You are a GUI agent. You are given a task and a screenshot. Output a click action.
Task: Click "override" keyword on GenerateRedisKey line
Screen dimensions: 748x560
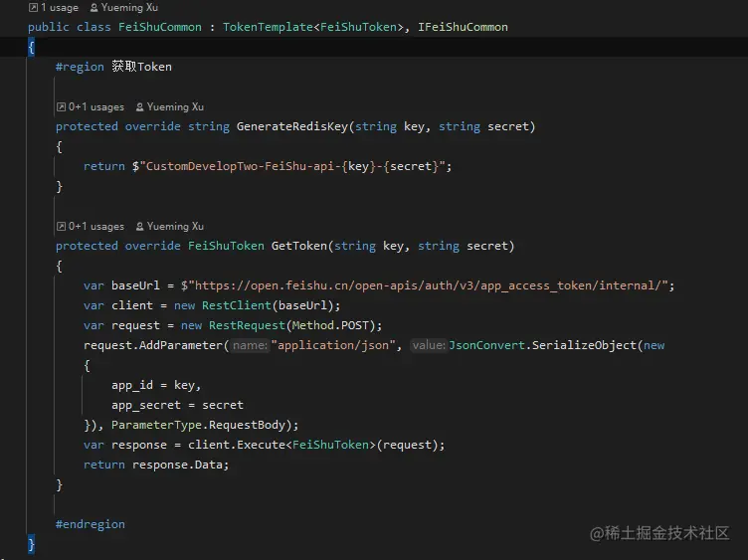[x=152, y=126]
